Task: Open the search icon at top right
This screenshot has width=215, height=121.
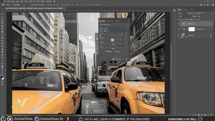Action: [x=205, y=5]
